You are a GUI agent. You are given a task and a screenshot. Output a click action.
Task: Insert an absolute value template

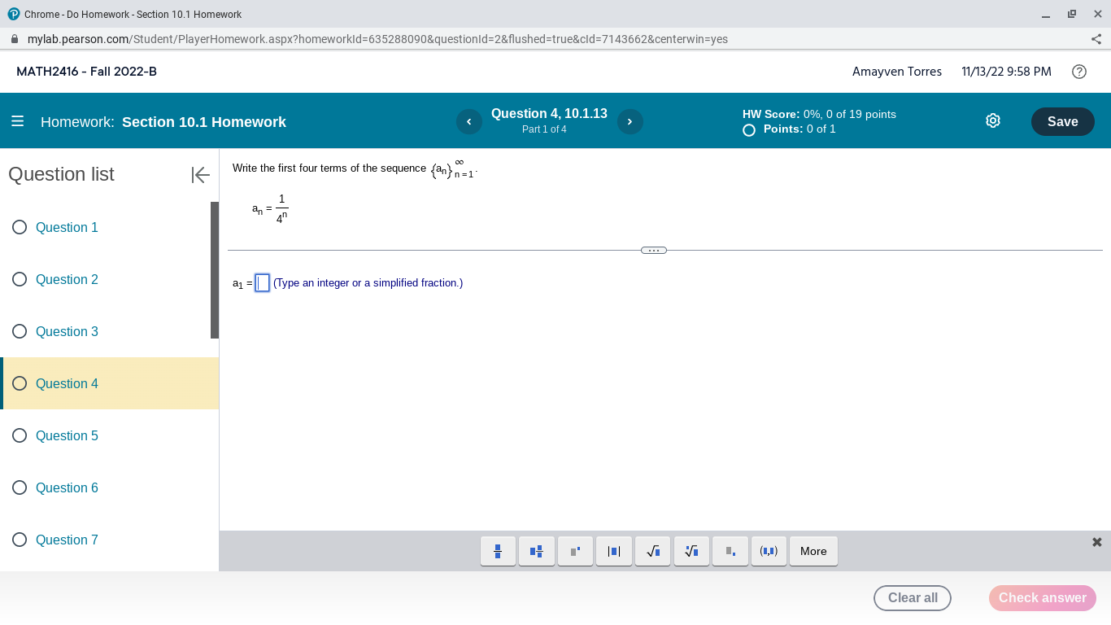(x=613, y=551)
